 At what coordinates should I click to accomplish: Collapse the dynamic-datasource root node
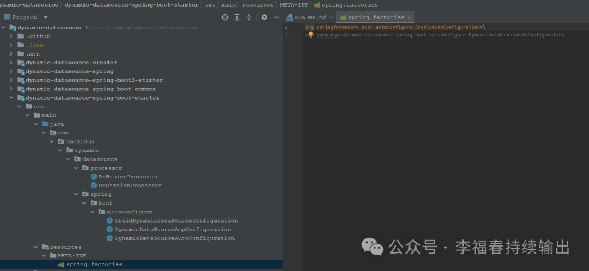point(3,27)
